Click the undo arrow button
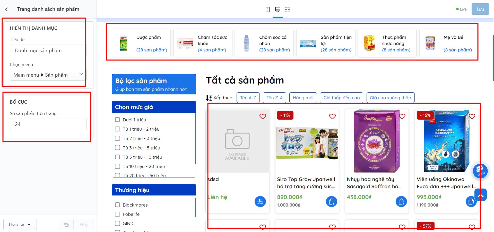The image size is (494, 232). tap(66, 225)
